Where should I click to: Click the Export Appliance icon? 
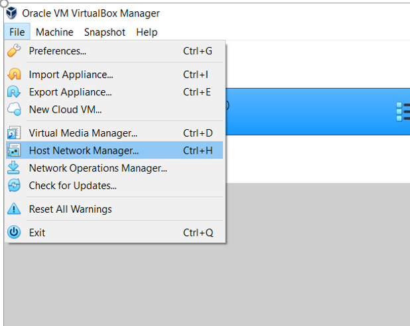tap(14, 92)
